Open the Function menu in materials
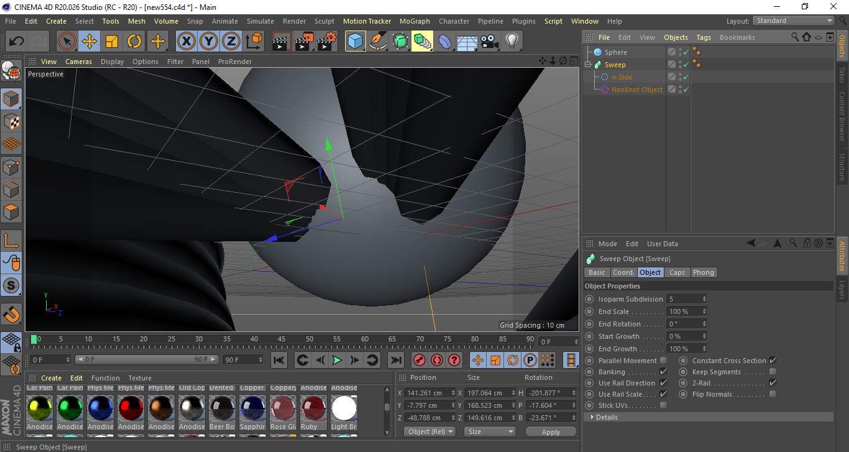 coord(106,378)
